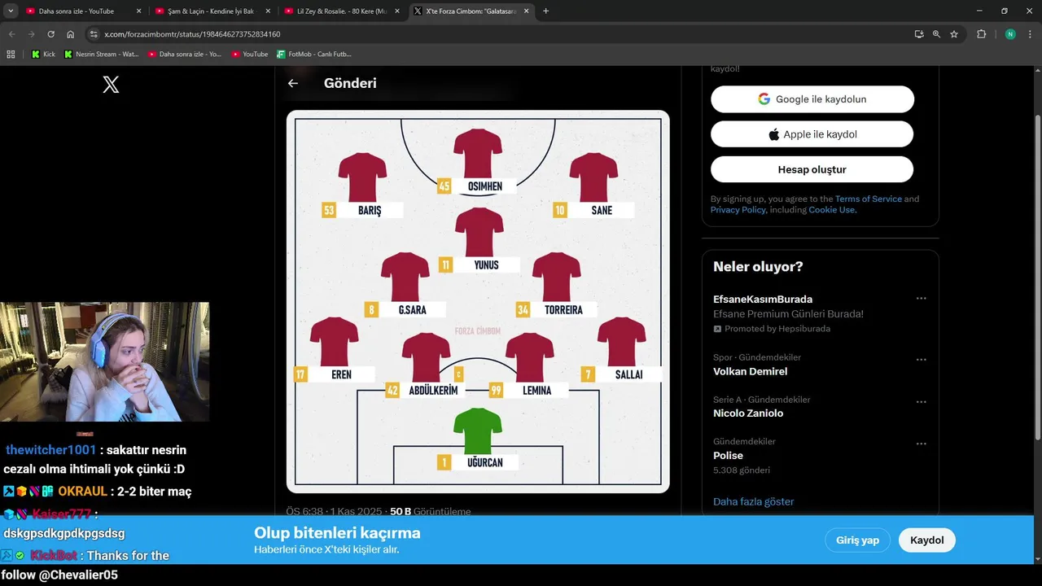Select the X'te Forza Cimbom tab
Image resolution: width=1042 pixels, height=586 pixels.
[x=471, y=11]
